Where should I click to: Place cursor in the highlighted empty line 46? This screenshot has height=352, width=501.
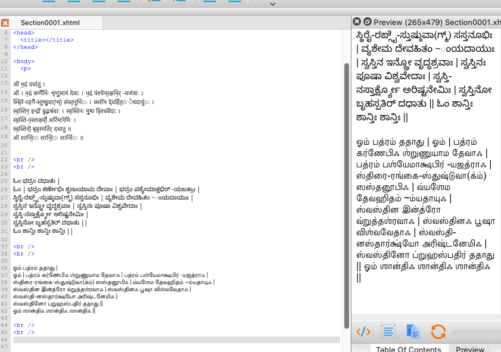176,339
